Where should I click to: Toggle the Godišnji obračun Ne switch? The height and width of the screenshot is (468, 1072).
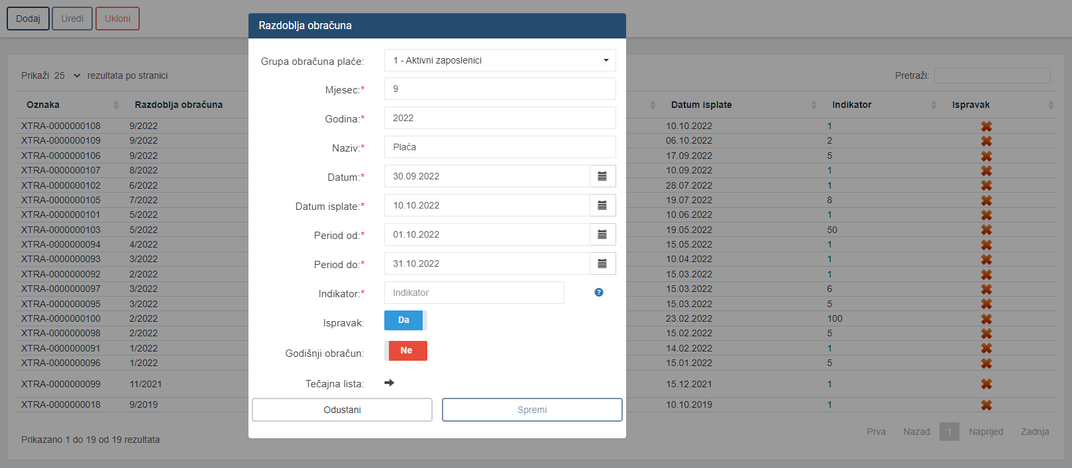click(405, 351)
